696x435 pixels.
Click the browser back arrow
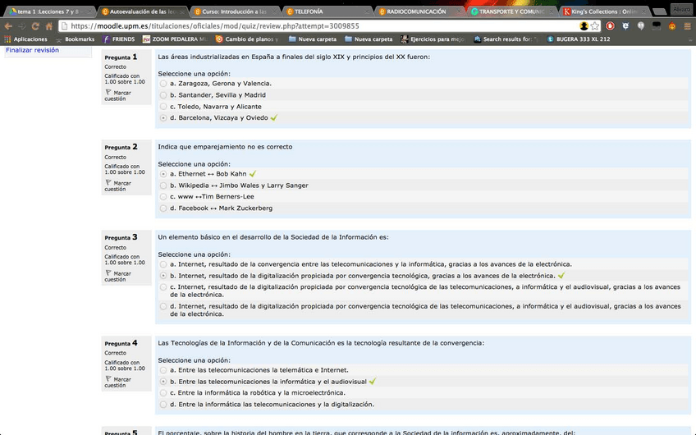8,26
